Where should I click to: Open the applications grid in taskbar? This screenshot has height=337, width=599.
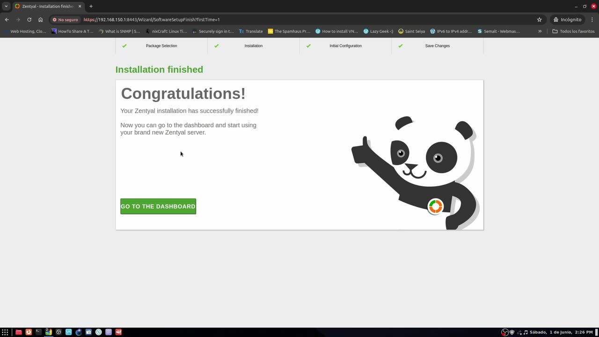pos(5,332)
